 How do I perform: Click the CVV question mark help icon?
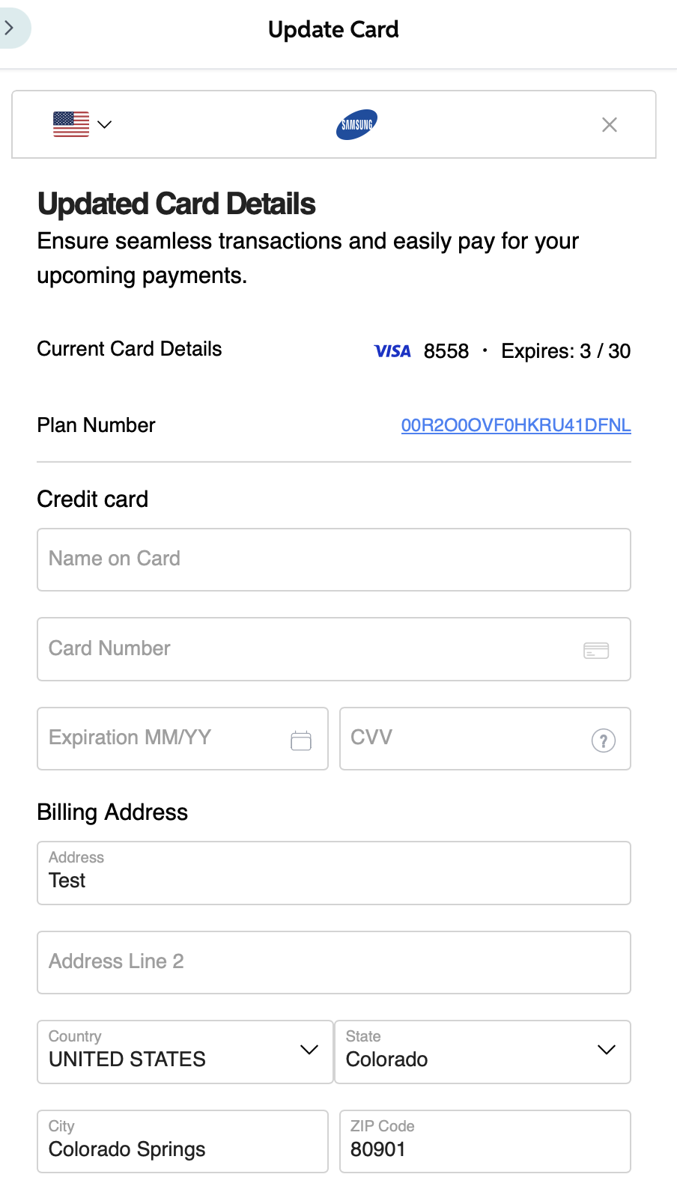(x=604, y=741)
